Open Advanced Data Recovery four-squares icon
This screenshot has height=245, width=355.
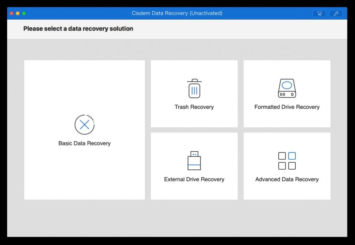(287, 161)
